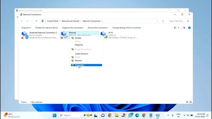The image size is (212, 119).
Task: Go forward with the forward arrow
Action: tap(27, 21)
